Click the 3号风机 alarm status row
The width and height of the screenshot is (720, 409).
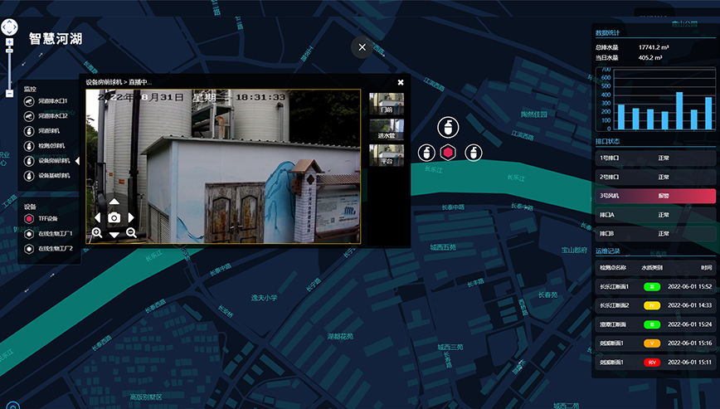tap(654, 196)
